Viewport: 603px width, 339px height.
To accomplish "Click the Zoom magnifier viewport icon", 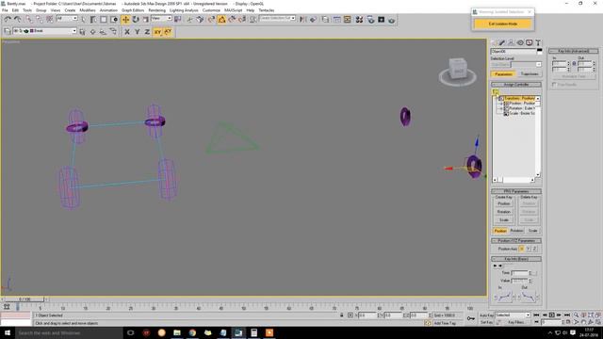I will (576, 315).
